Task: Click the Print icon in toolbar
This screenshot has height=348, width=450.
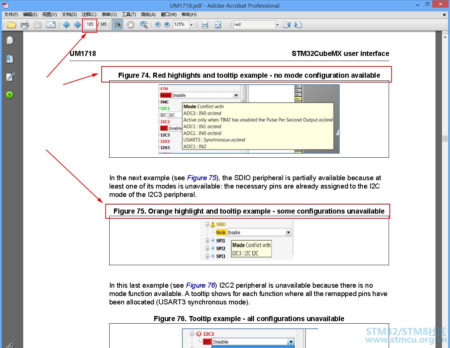Action: click(24, 25)
